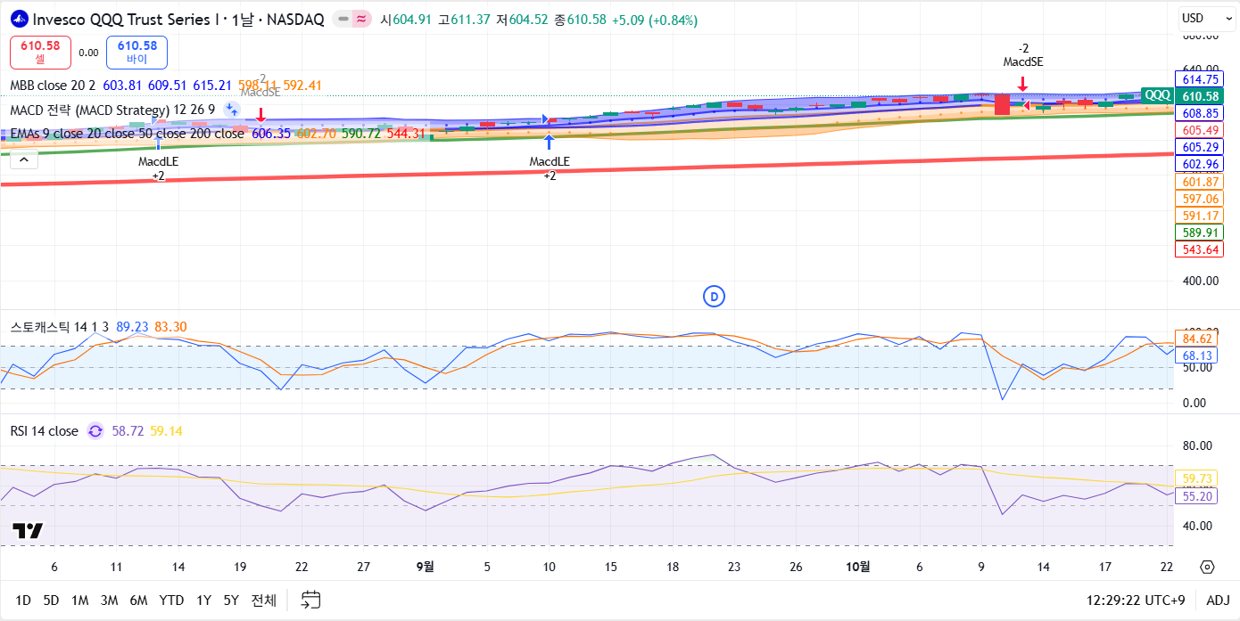Click the 589.91 green price label

click(x=1200, y=233)
